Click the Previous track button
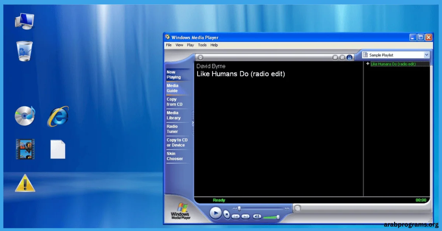The width and height of the screenshot is (442, 231). point(236,217)
